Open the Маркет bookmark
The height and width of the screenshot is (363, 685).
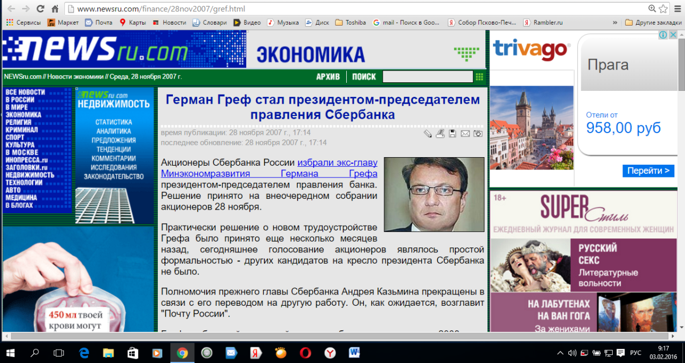click(63, 22)
